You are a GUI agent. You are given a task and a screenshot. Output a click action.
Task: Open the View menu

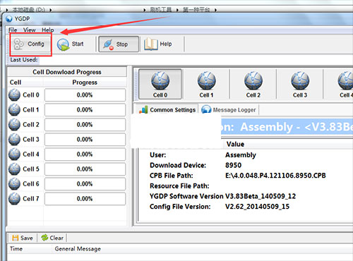(30, 30)
